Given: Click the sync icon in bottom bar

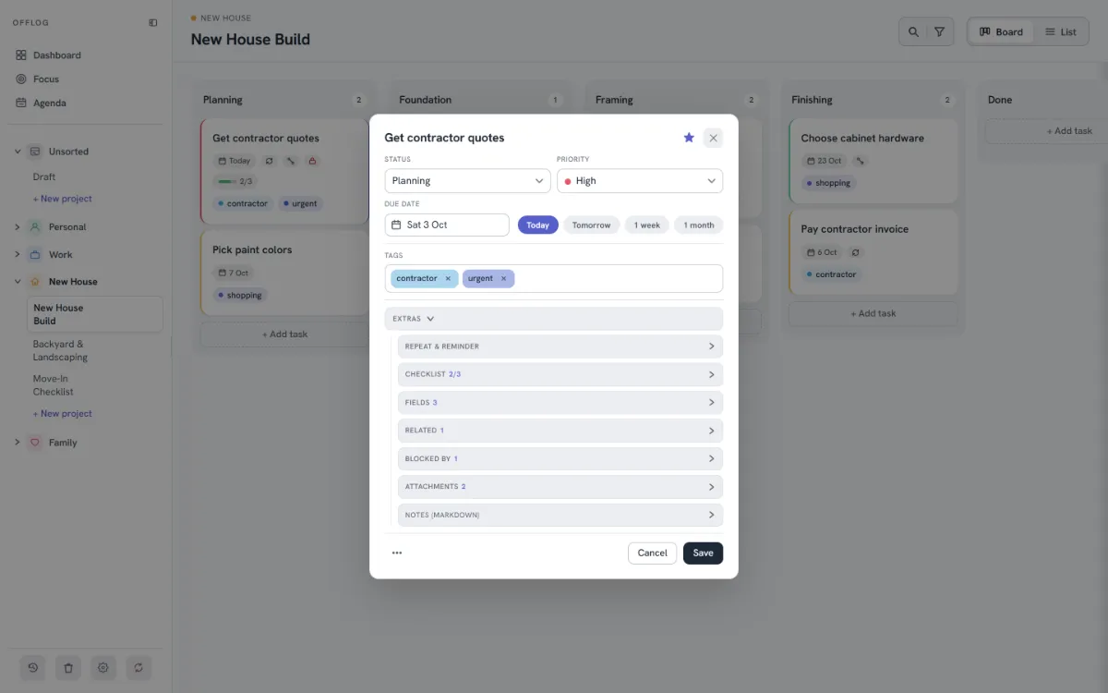Looking at the screenshot, I should (138, 667).
